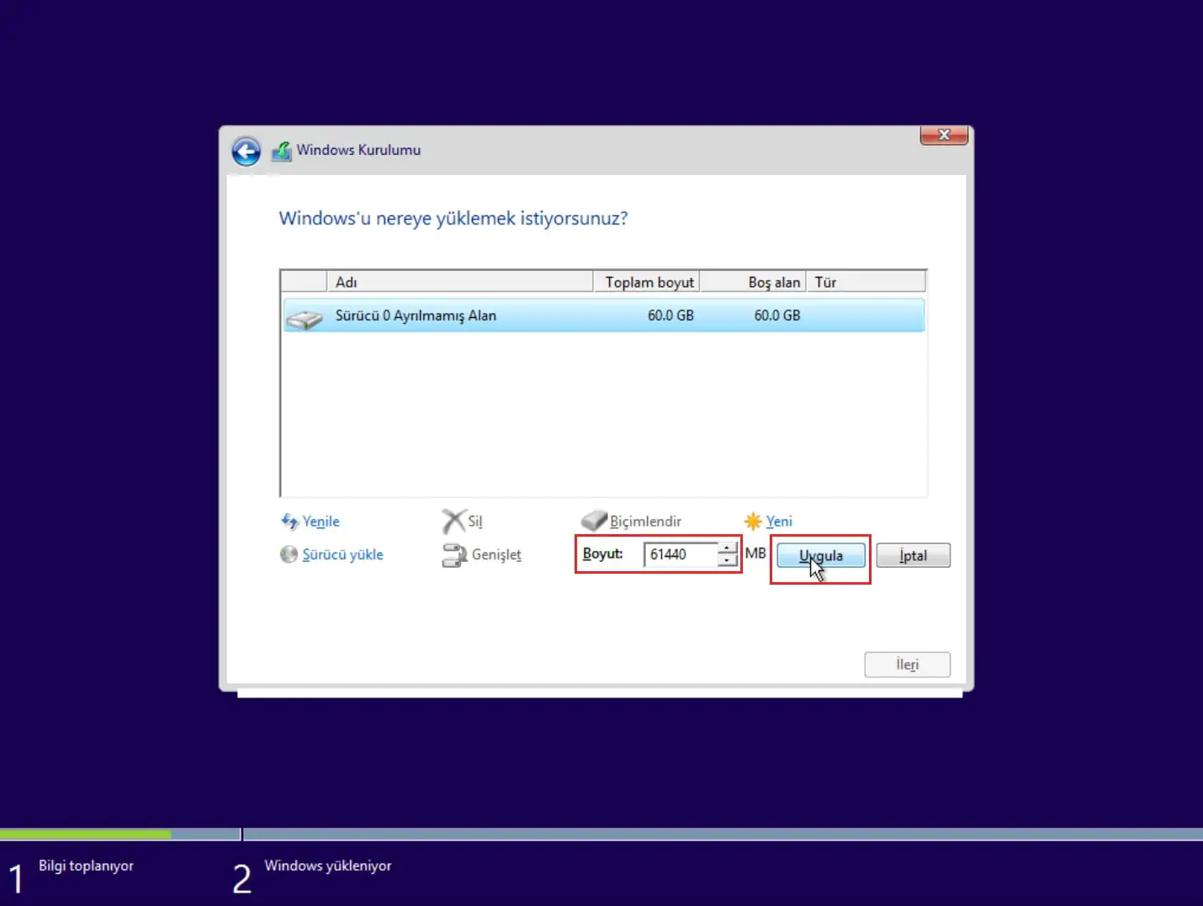Viewport: 1203px width, 906px height.
Task: Open the Yeni partition link
Action: [x=778, y=521]
